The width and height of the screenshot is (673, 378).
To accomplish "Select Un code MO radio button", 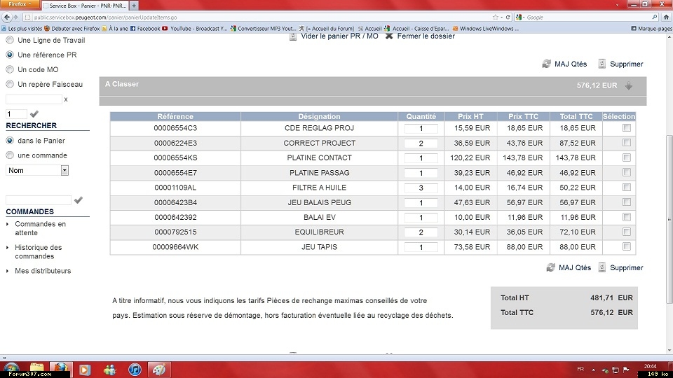I will click(x=10, y=69).
